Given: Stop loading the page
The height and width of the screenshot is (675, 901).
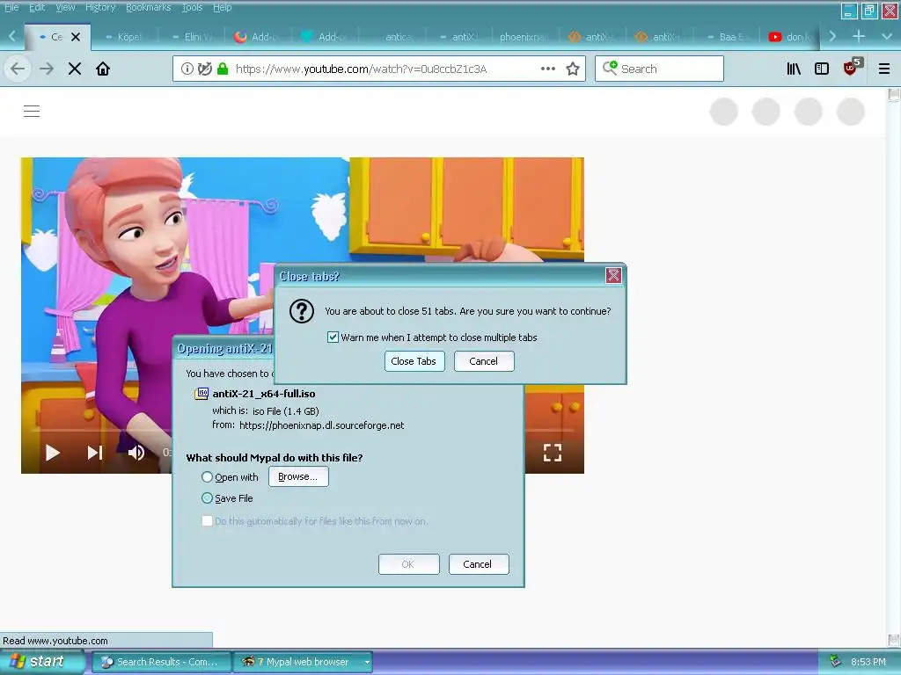Looking at the screenshot, I should click(75, 69).
